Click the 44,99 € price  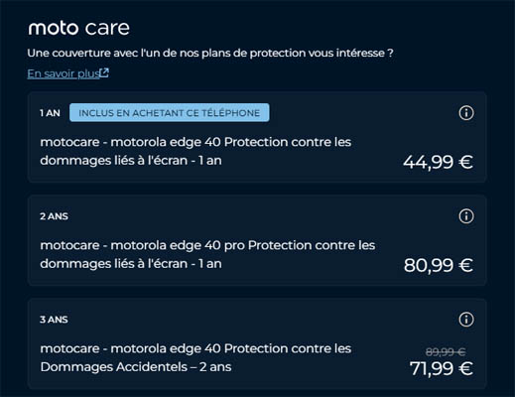(438, 162)
